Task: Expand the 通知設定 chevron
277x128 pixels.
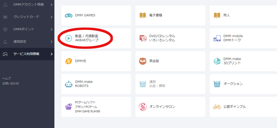Action: (x=51, y=42)
